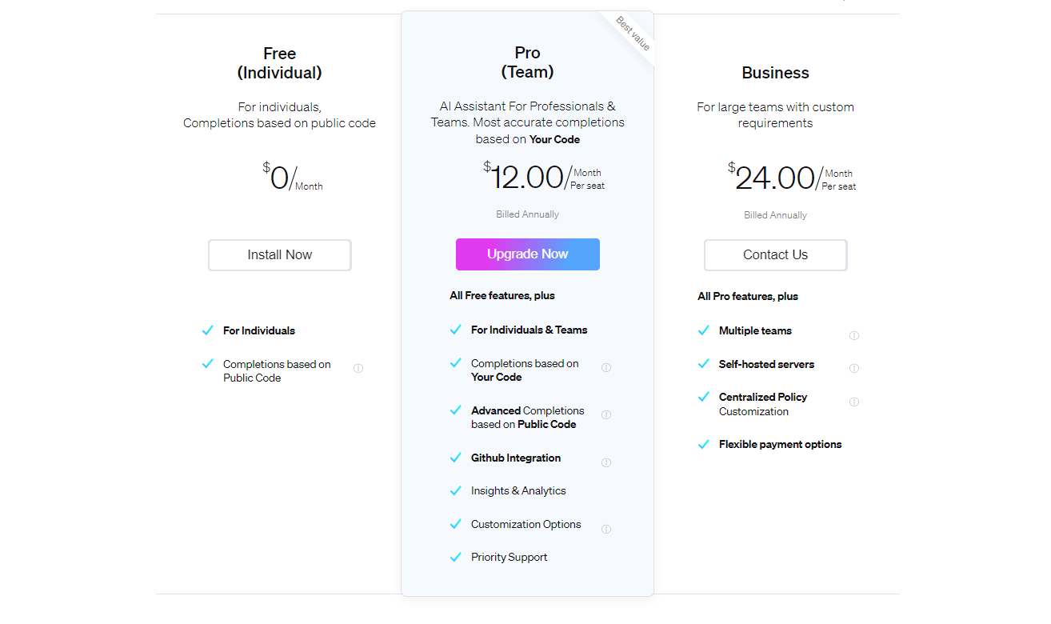Click checkmark beside Priority Support
This screenshot has height=624, width=1051.
(456, 557)
